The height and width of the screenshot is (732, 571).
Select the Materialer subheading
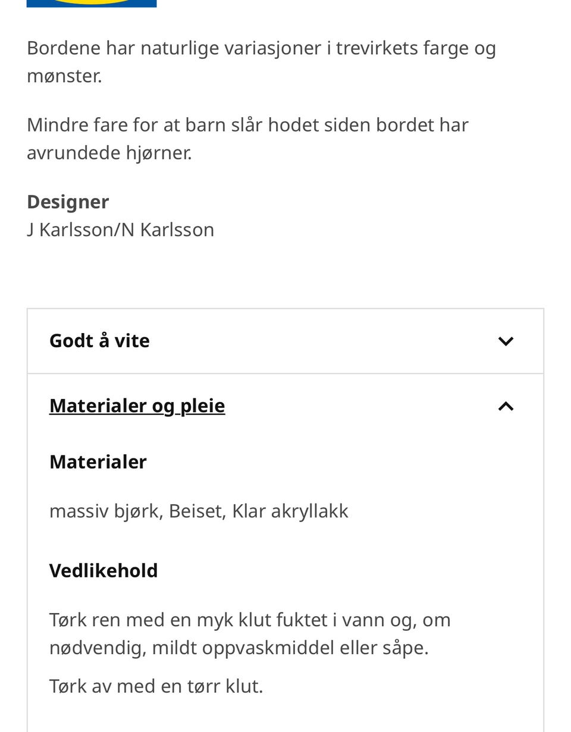click(x=98, y=461)
